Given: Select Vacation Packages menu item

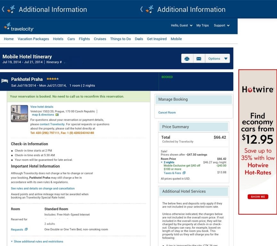Looking at the screenshot, I should click(x=33, y=39).
